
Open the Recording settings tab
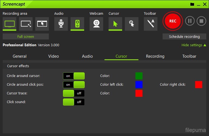155,56
